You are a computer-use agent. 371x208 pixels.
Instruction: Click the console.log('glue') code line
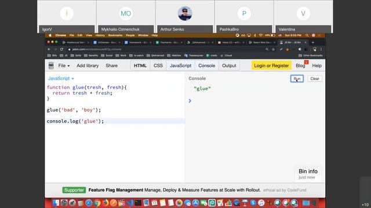click(x=75, y=121)
